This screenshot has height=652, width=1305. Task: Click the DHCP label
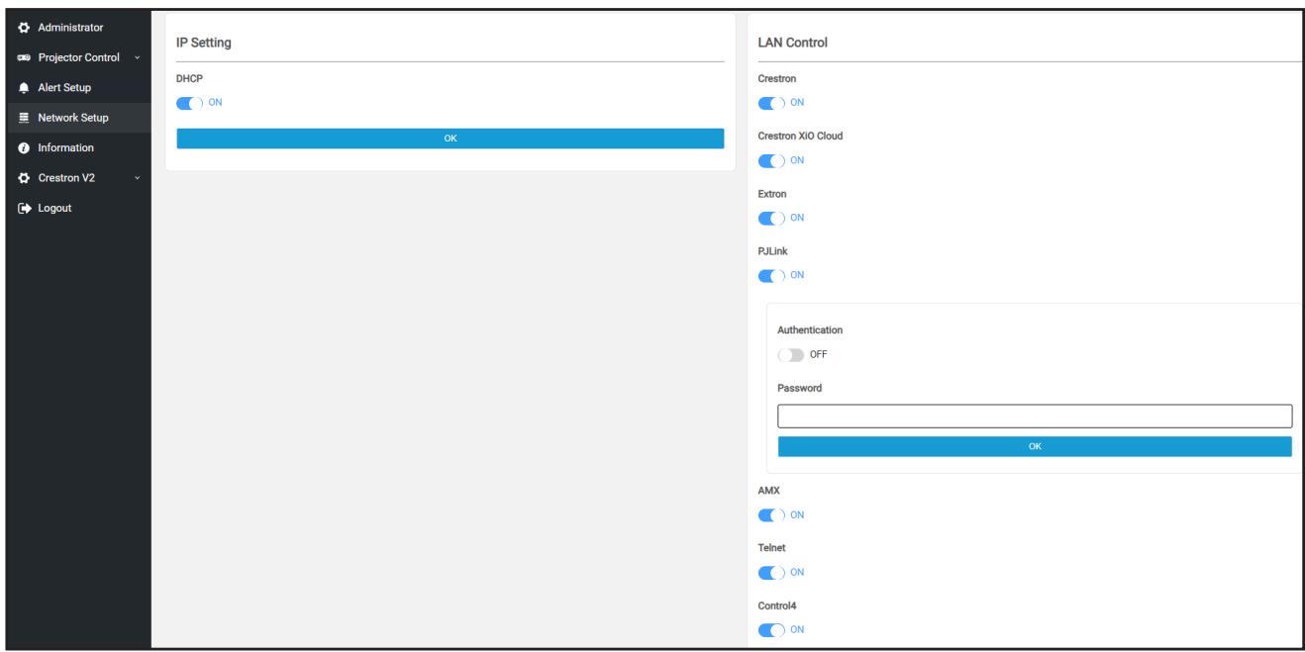(189, 77)
